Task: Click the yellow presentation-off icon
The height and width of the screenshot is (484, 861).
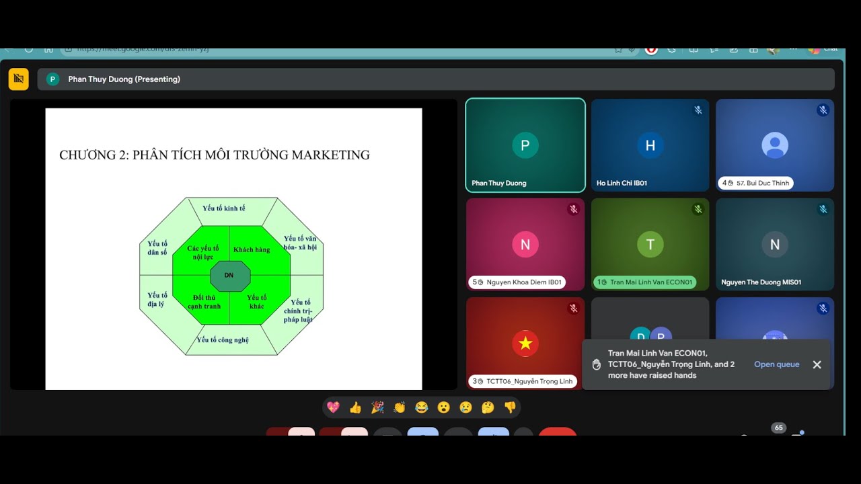Action: click(19, 79)
